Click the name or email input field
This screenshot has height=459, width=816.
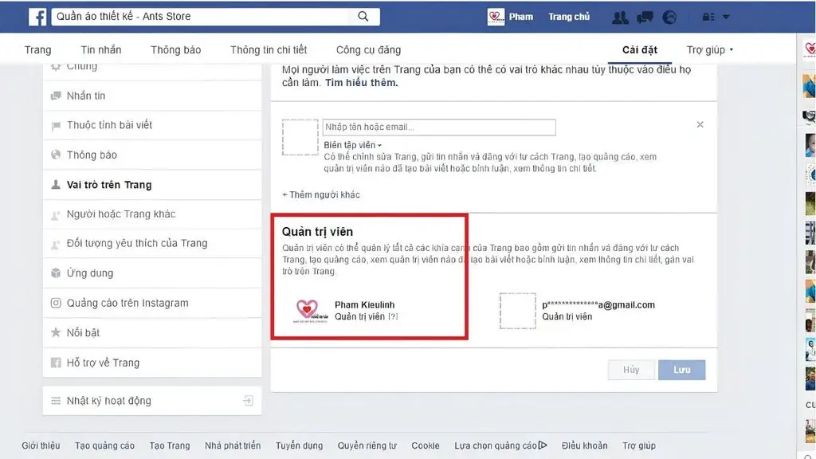coord(439,127)
